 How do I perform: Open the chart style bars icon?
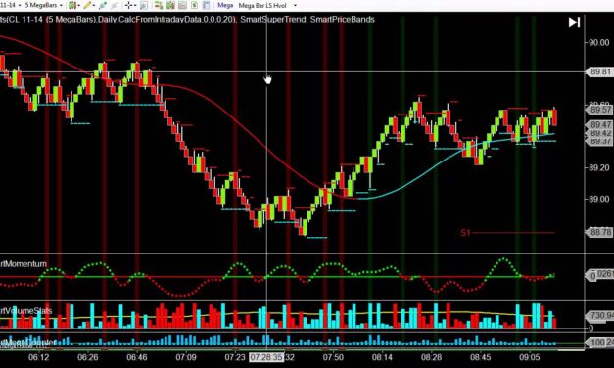[x=71, y=5]
